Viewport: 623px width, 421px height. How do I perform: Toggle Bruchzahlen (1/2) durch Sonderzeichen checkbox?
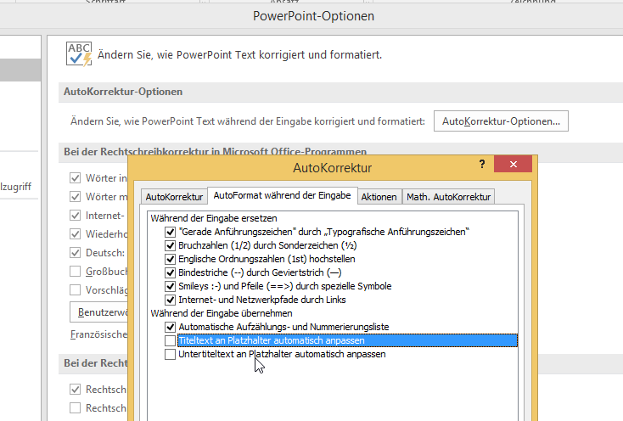[170, 245]
